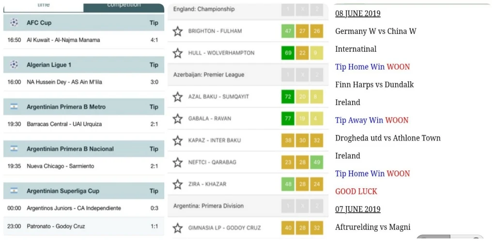
Task: Star the Brighton - Fulham match
Action: 178,31
